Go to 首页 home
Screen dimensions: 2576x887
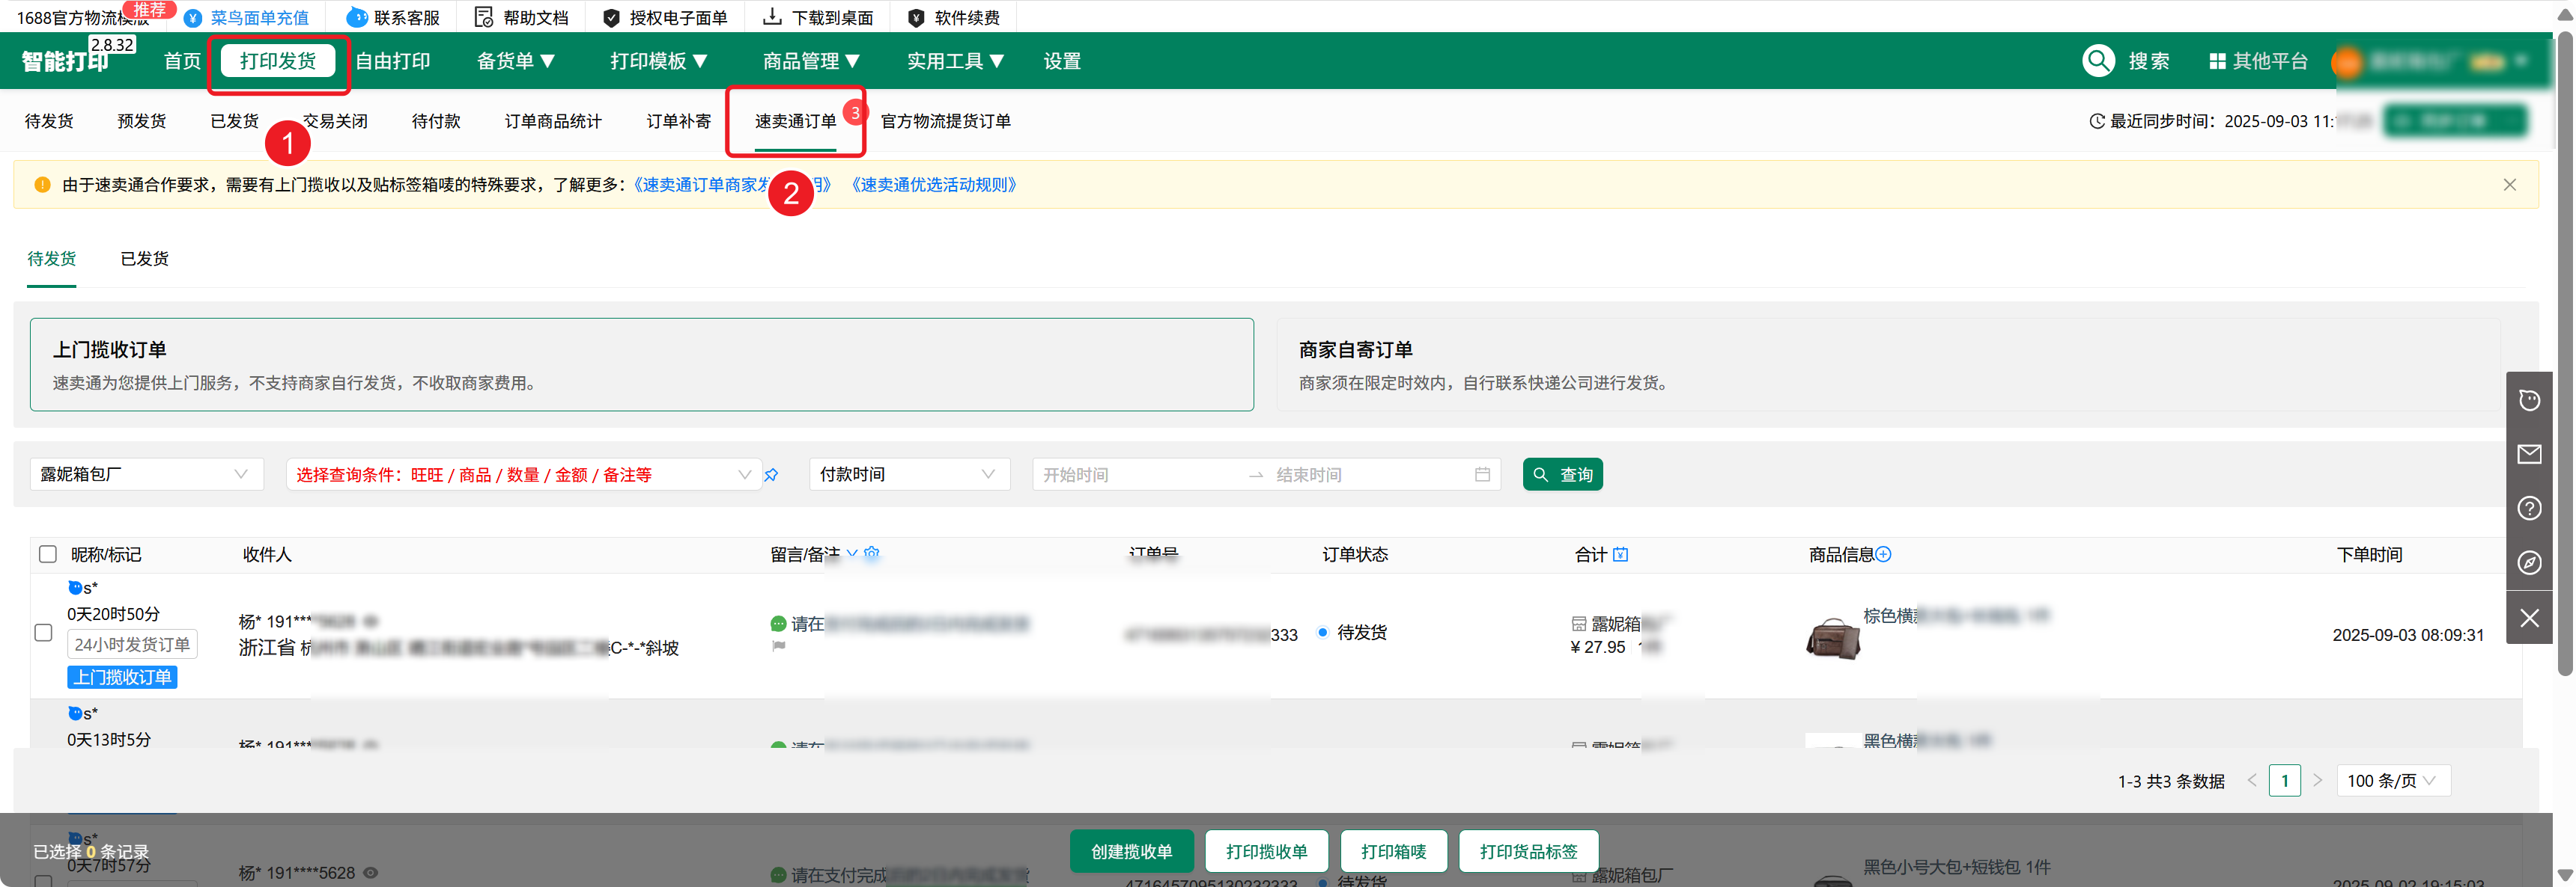click(182, 61)
